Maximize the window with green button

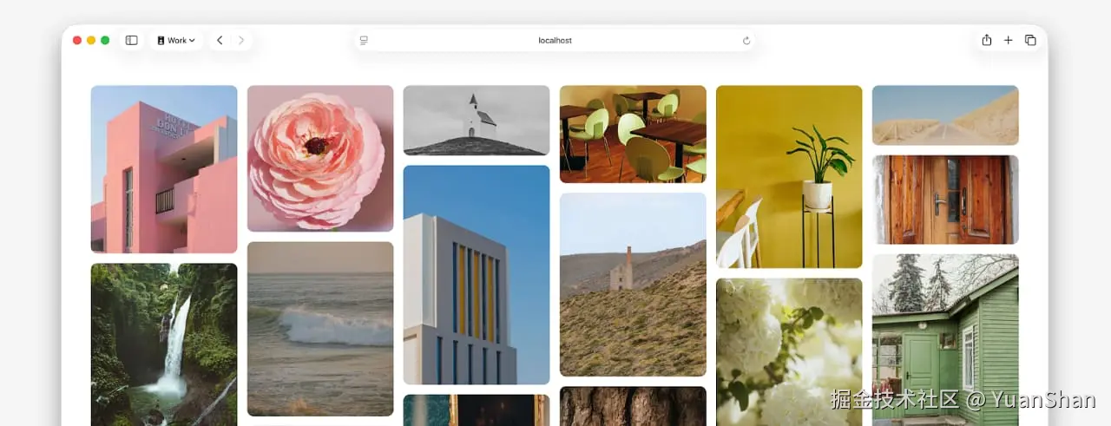pos(105,41)
